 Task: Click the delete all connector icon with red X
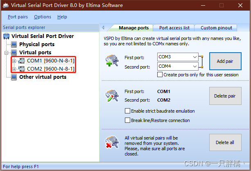[112, 142]
